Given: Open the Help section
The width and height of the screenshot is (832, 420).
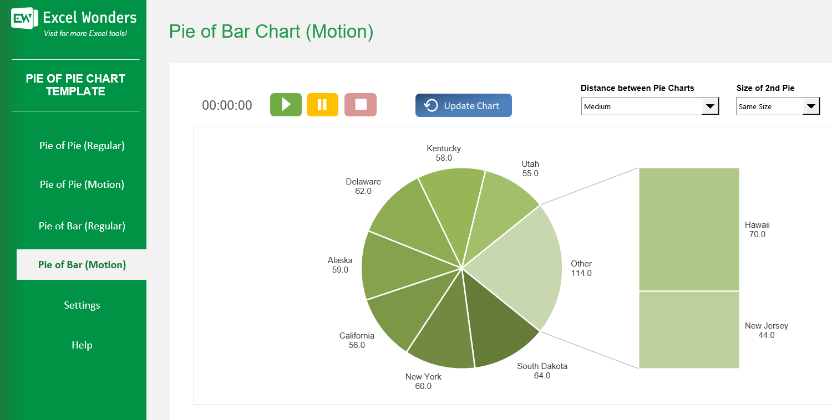Looking at the screenshot, I should 82,345.
